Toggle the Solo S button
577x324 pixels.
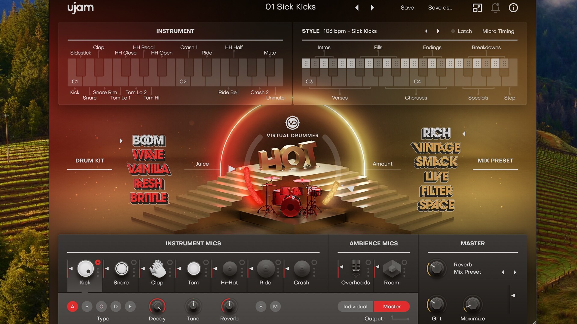pyautogui.click(x=261, y=307)
